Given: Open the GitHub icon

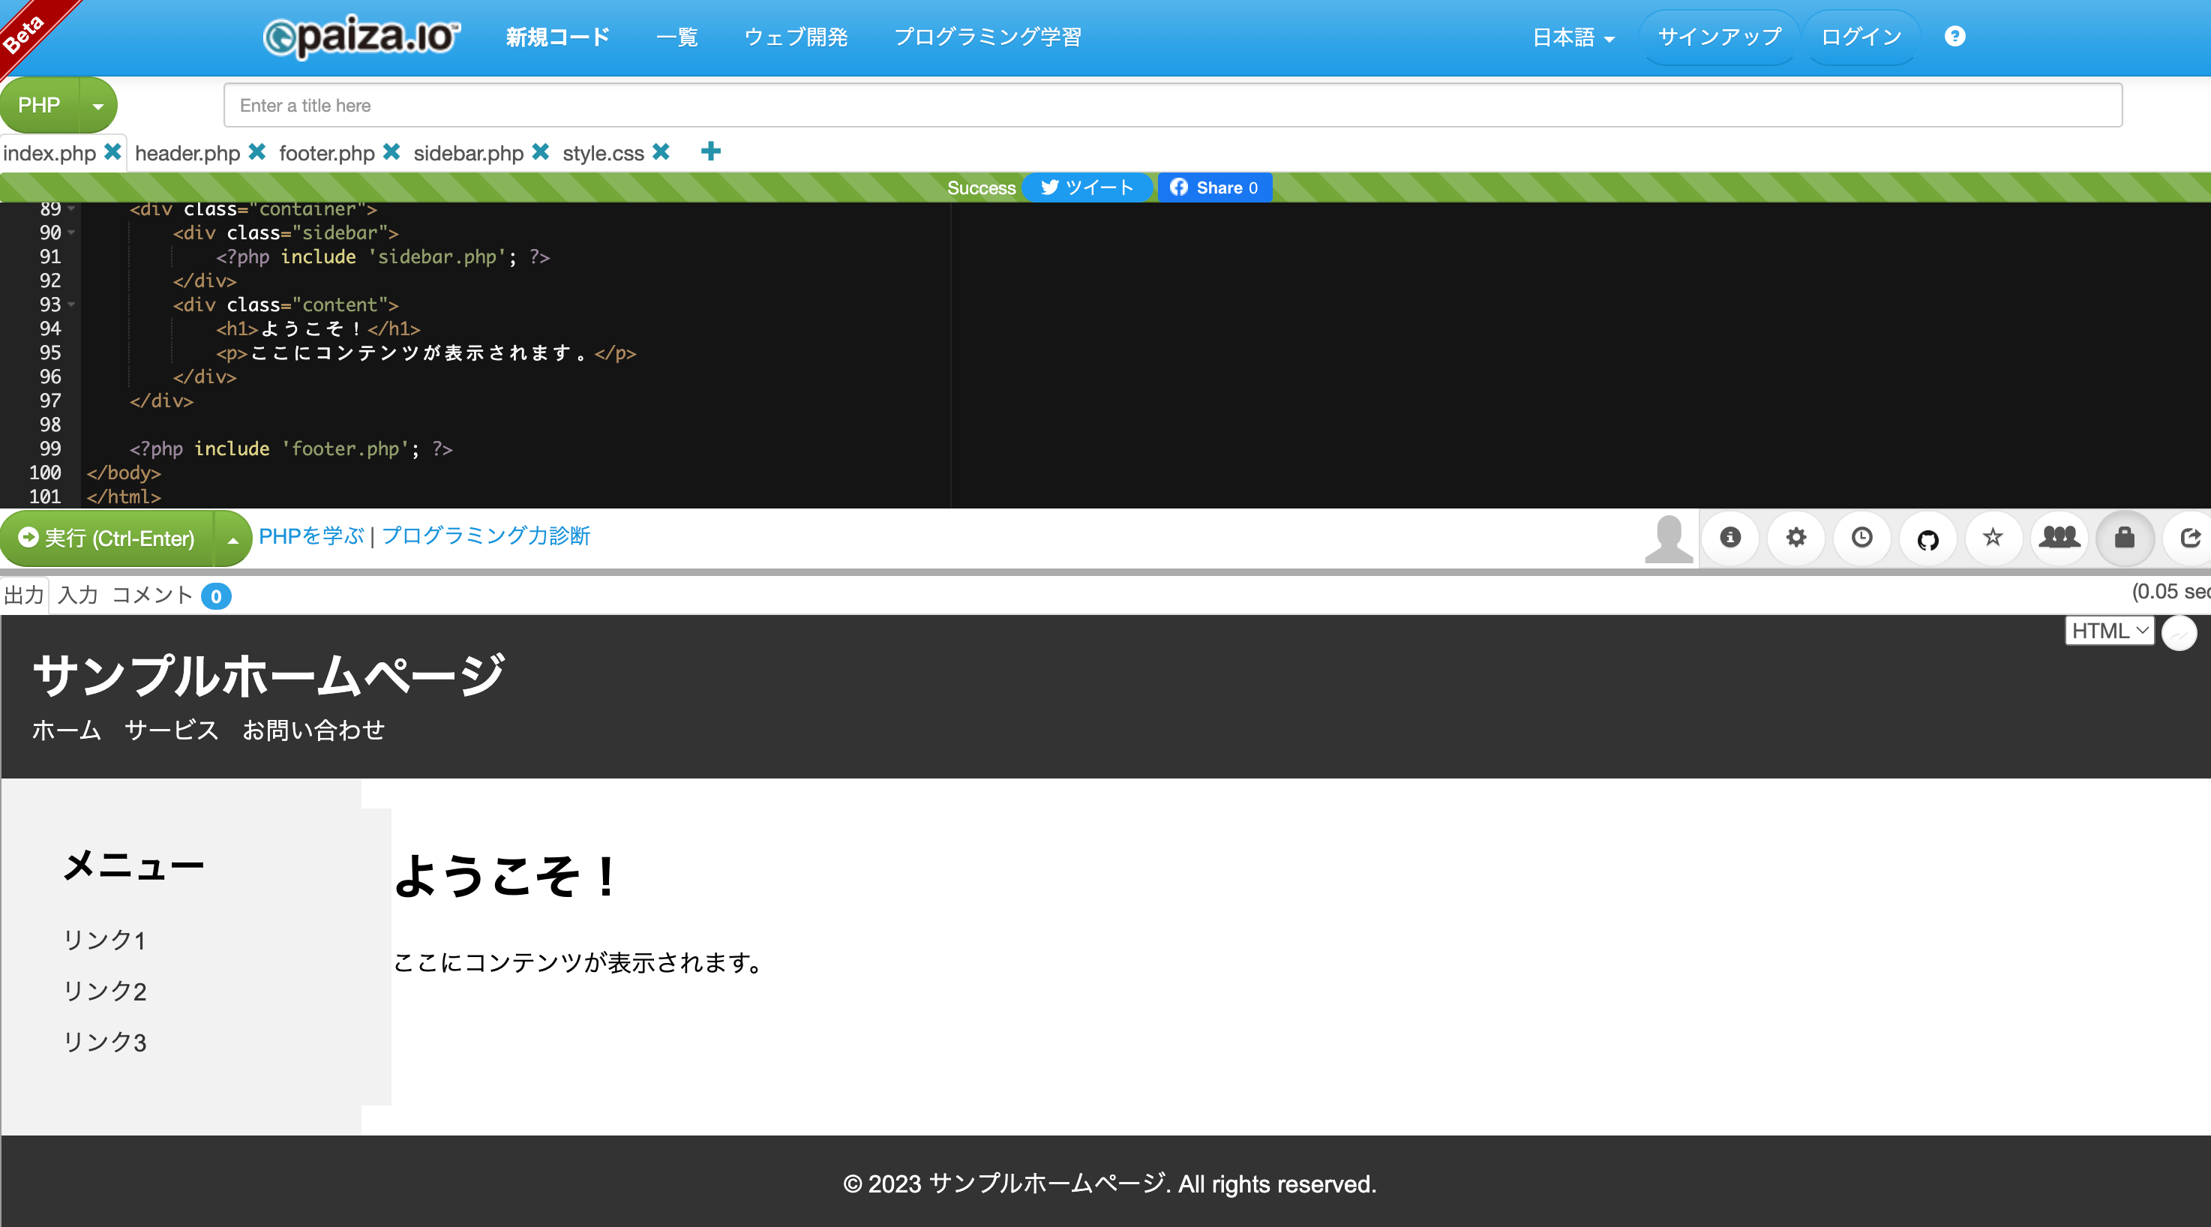Looking at the screenshot, I should (x=1927, y=538).
